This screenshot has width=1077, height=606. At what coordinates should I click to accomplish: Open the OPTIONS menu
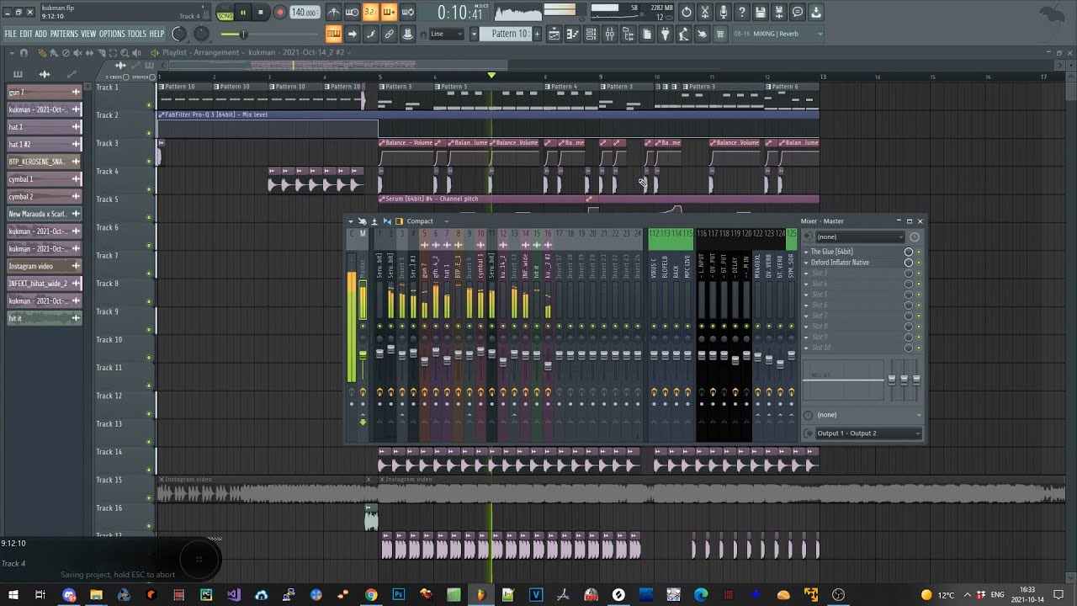112,34
